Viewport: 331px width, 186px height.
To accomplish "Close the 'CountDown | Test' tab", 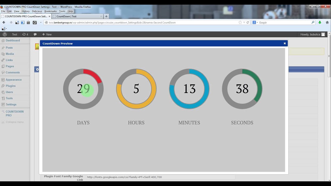I will coord(101,16).
